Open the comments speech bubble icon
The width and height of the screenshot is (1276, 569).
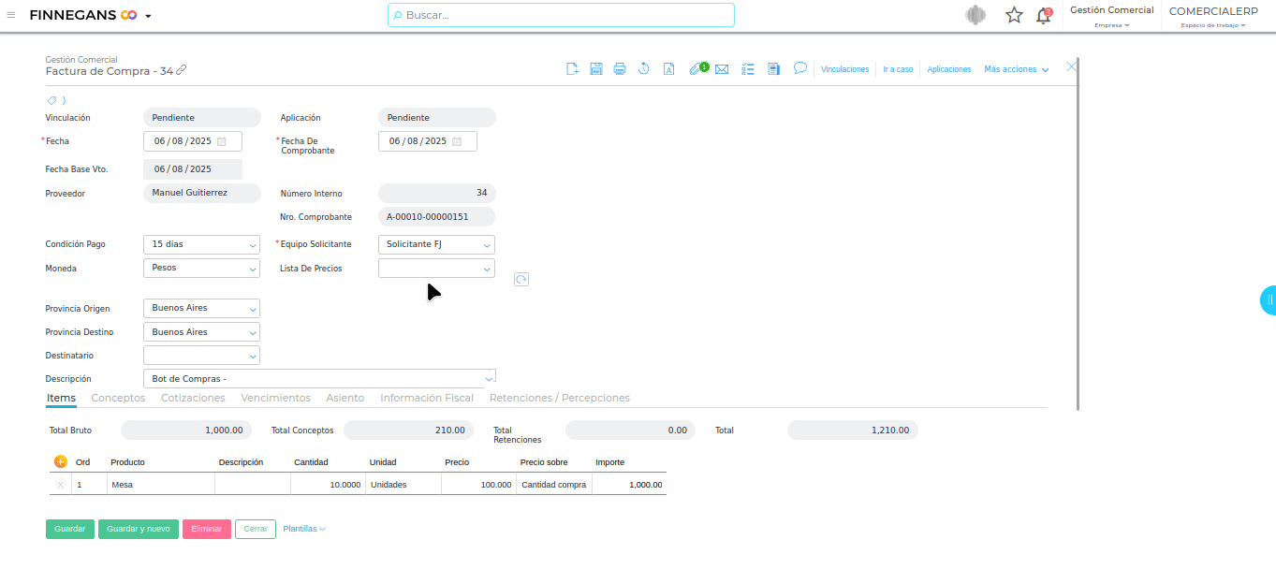(x=800, y=68)
